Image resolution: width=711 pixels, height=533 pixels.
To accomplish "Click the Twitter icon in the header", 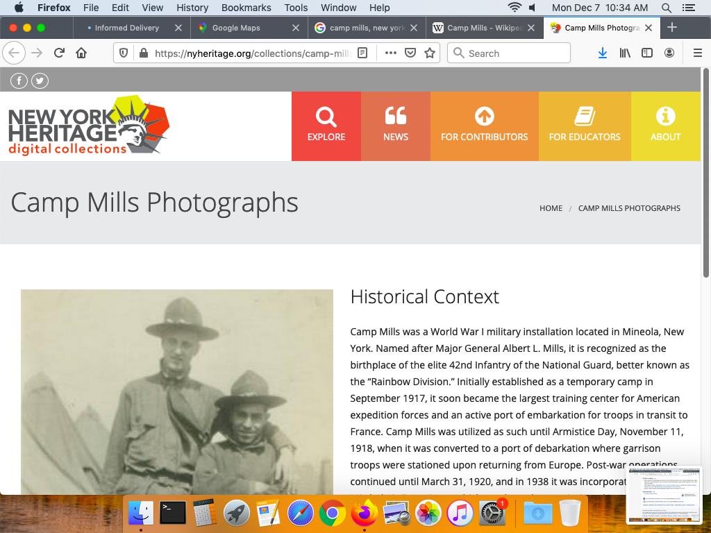I will [40, 81].
